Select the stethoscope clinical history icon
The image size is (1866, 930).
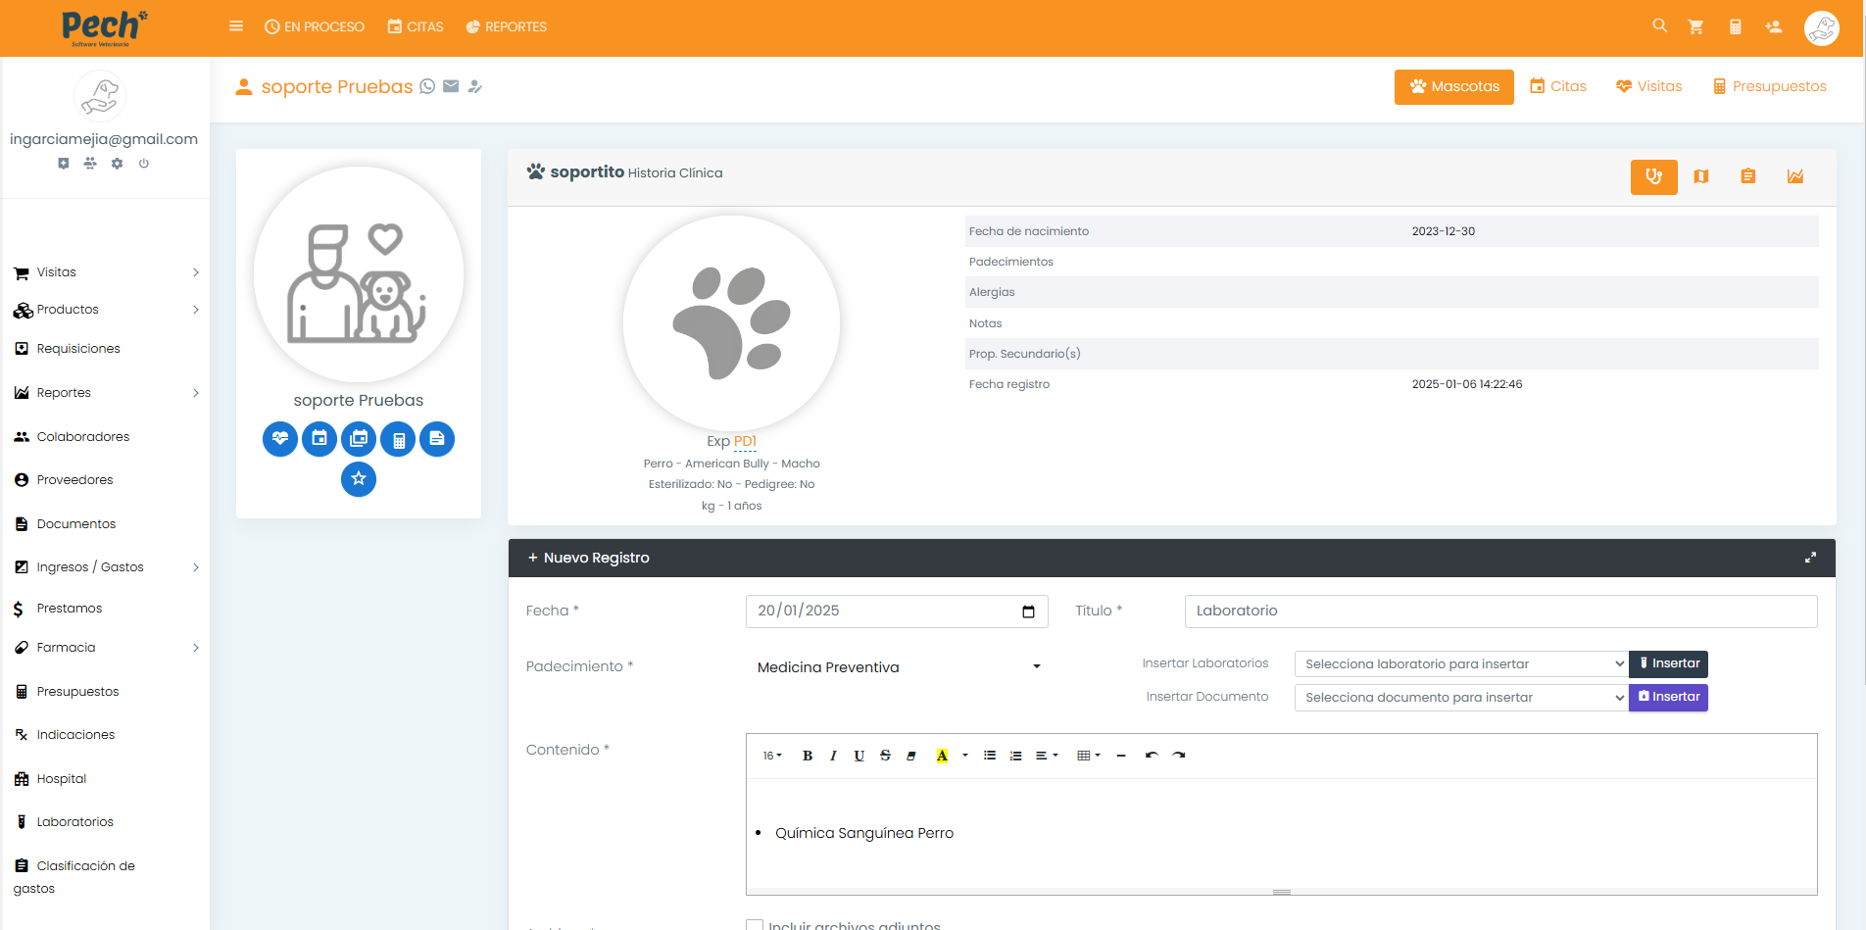coord(1653,176)
